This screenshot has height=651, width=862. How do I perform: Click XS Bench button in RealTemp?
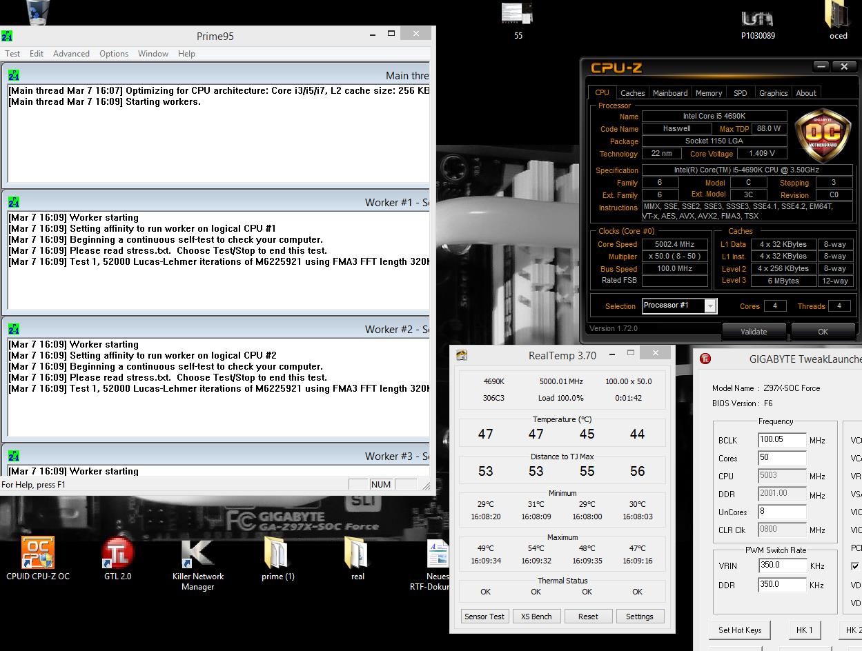pos(536,617)
